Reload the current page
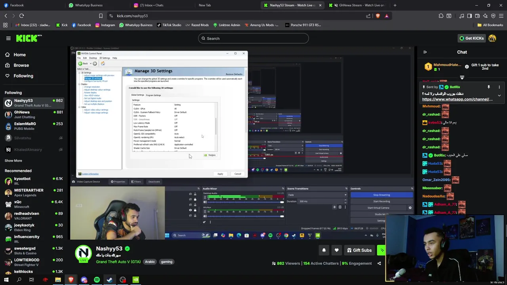The width and height of the screenshot is (507, 285). click(x=21, y=16)
